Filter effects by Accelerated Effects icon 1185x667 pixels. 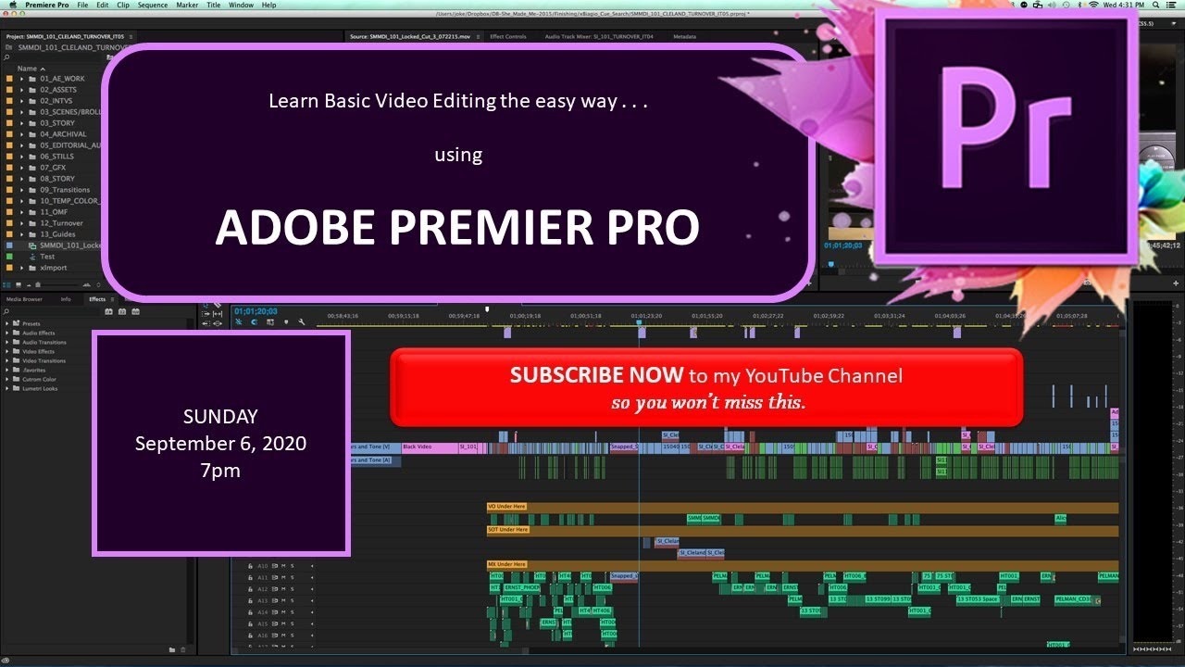tap(109, 311)
